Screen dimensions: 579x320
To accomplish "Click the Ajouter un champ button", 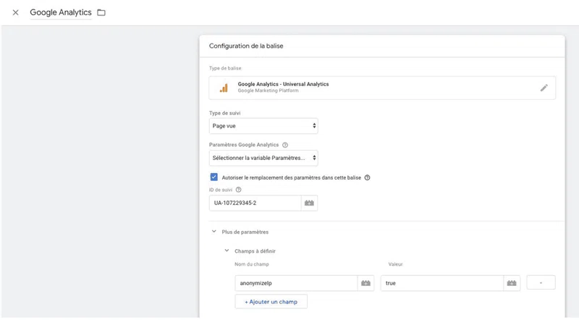I will [271, 301].
